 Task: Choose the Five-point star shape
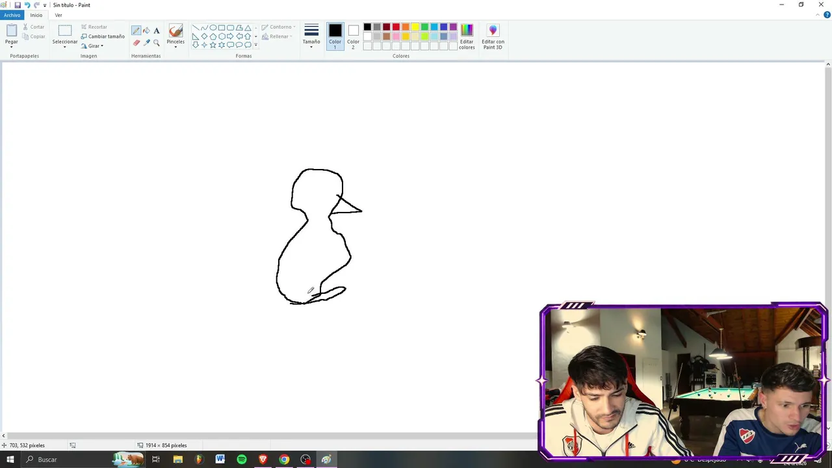click(213, 45)
